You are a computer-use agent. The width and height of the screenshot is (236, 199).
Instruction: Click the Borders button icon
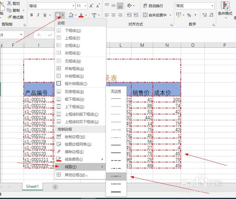[58, 15]
